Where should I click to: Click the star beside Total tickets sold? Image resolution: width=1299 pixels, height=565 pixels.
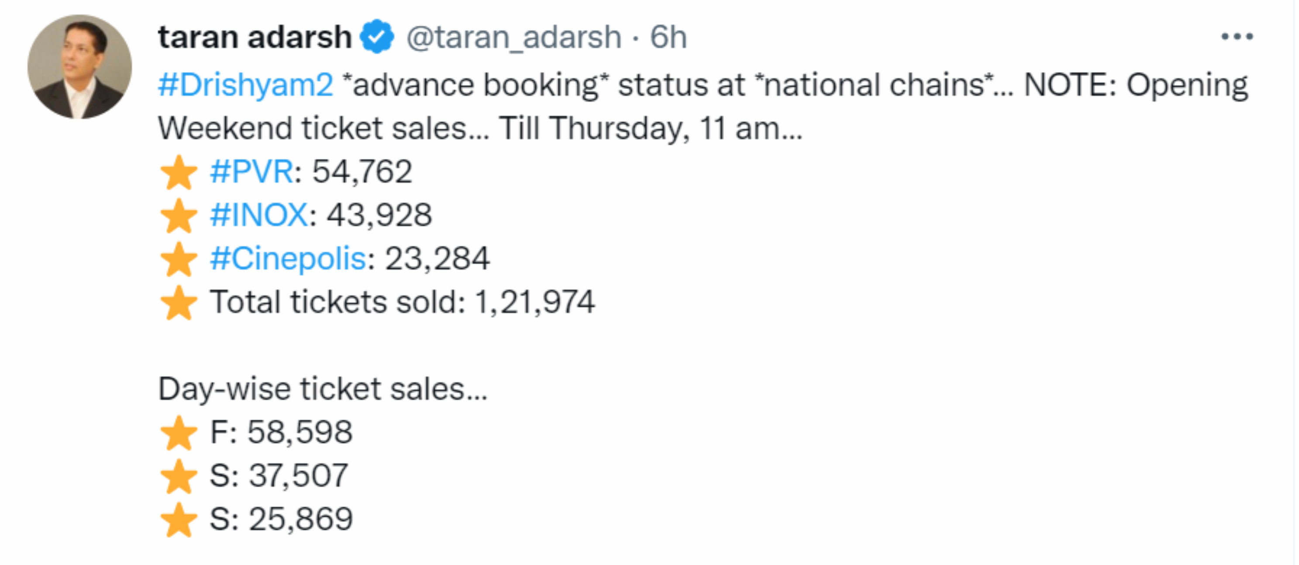179,303
